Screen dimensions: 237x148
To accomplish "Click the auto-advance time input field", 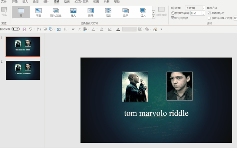I will point(236,18).
